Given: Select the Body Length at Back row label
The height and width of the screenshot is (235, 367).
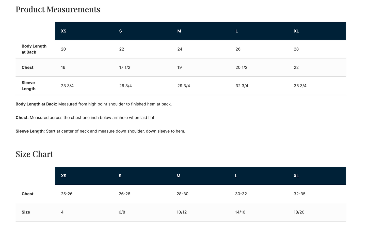Looking at the screenshot, I should (34, 49).
